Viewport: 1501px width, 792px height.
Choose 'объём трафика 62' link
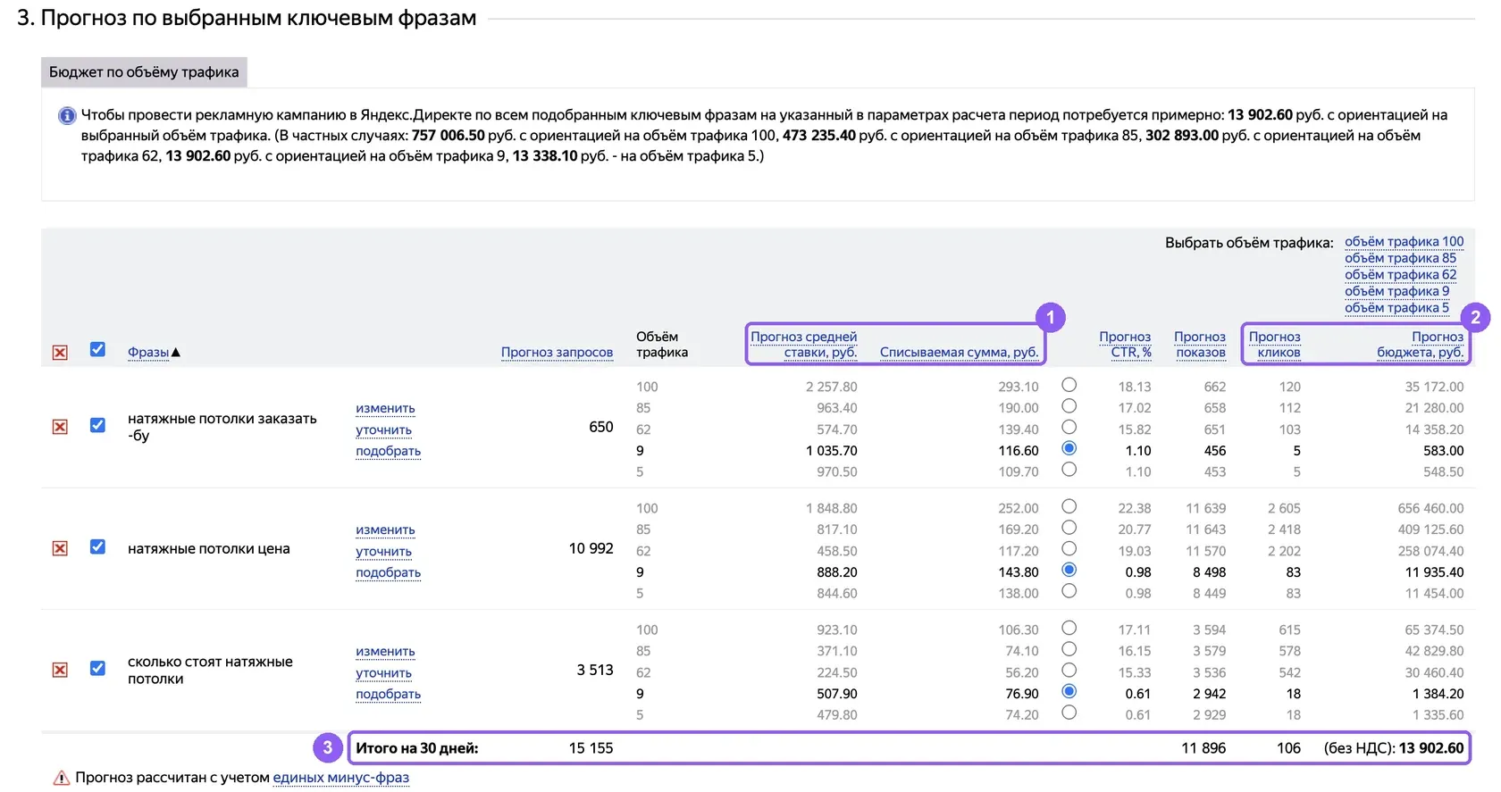click(1400, 275)
